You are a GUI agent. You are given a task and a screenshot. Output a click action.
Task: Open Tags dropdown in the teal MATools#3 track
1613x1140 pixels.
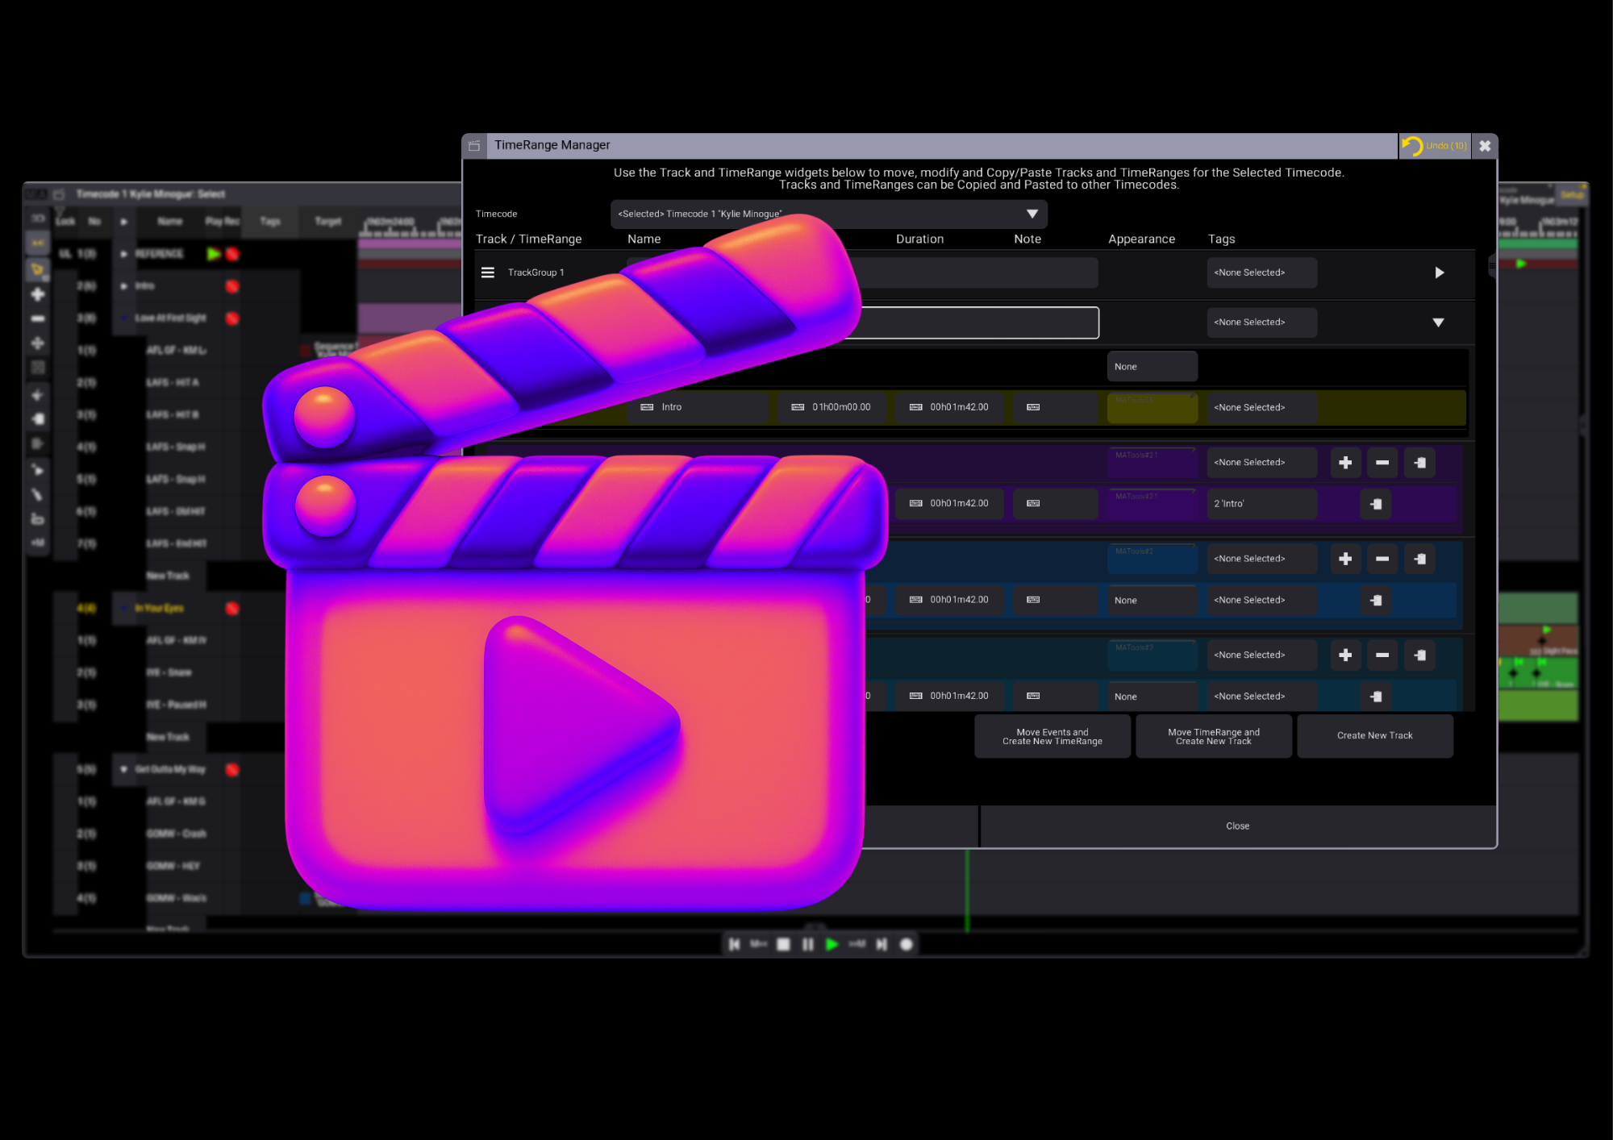click(1262, 655)
